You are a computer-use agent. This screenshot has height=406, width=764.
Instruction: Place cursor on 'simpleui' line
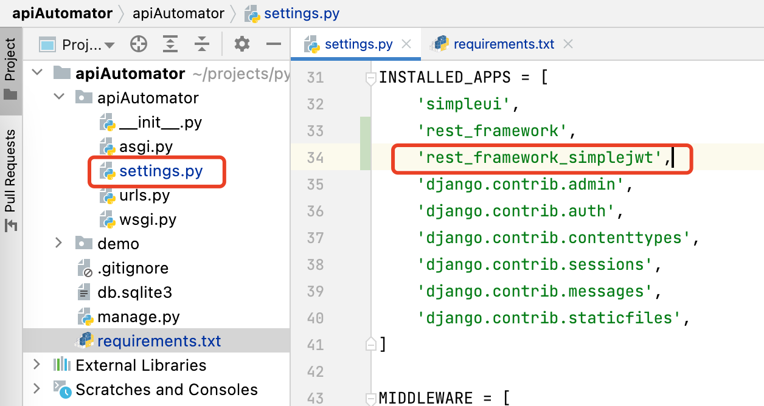(468, 105)
